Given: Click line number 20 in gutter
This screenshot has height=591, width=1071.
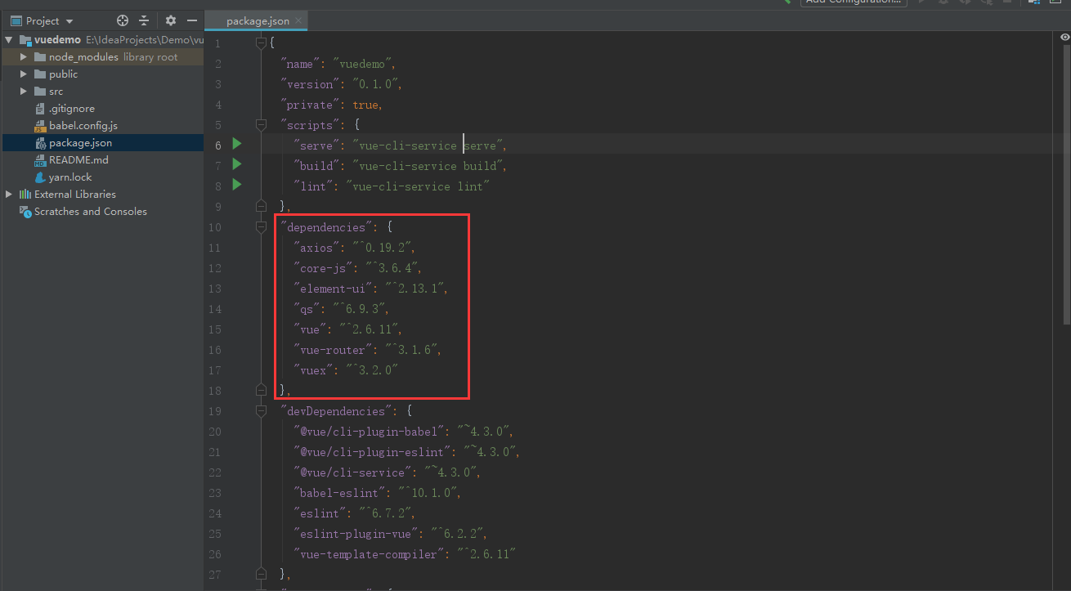Looking at the screenshot, I should pos(214,432).
